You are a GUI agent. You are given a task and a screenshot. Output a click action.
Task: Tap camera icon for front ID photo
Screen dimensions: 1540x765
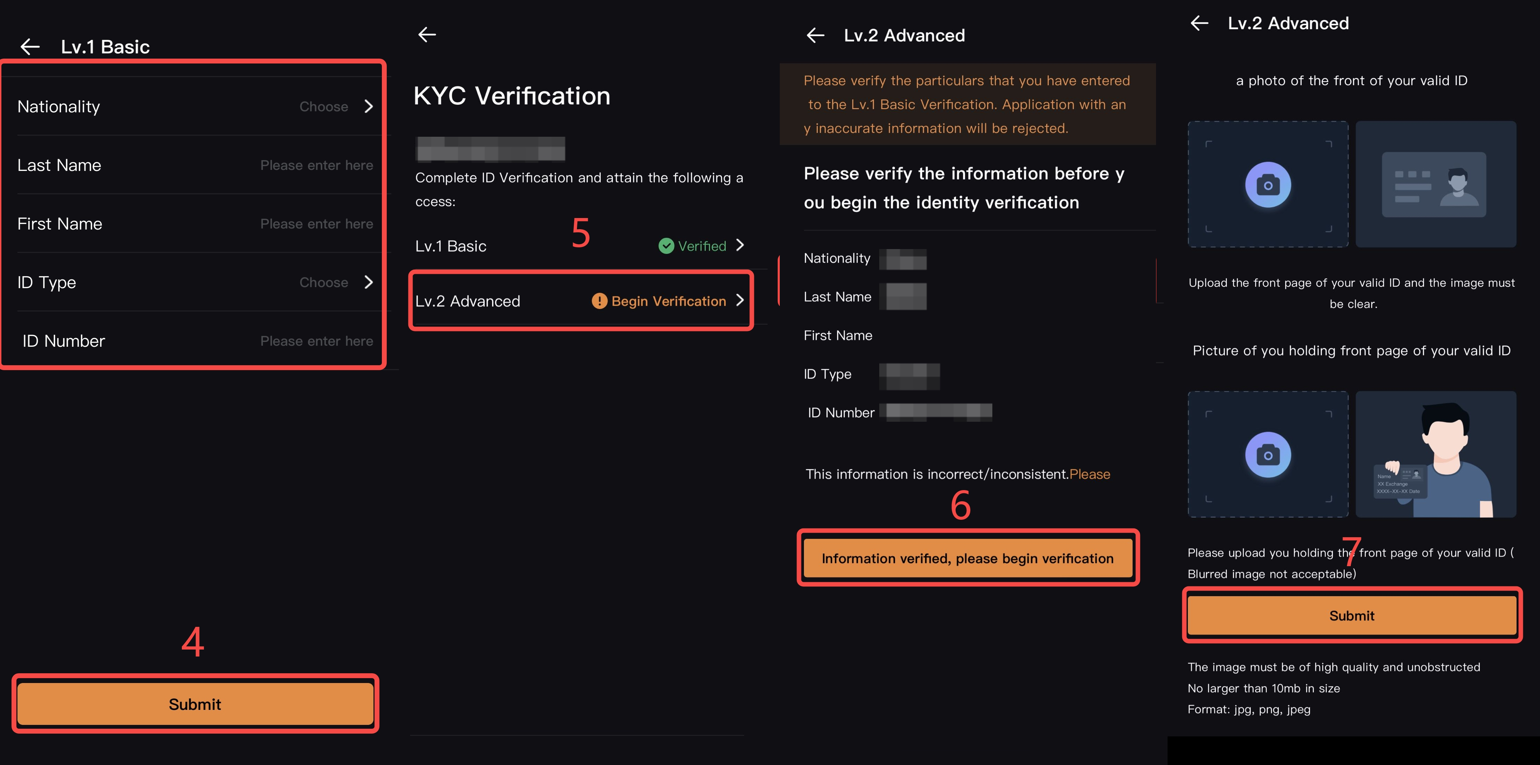tap(1267, 185)
